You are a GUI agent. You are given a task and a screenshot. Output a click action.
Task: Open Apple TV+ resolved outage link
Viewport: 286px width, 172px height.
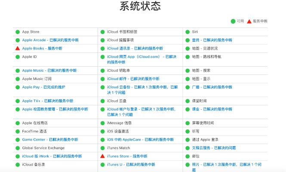point(48,101)
